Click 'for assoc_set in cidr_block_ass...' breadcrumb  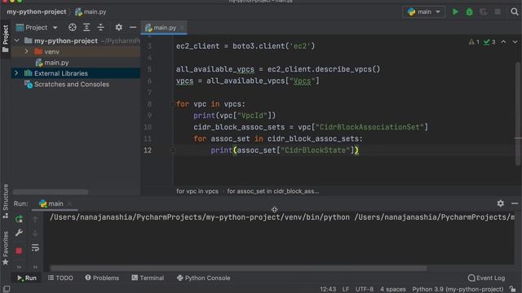[272, 191]
